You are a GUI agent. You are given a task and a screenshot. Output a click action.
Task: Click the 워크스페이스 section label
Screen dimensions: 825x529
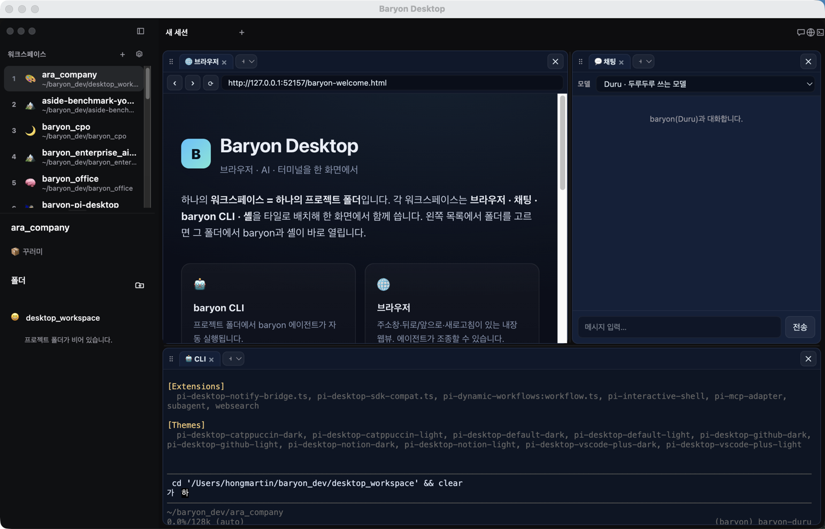pos(27,54)
